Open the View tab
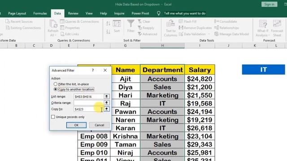Screen dimensions: 287x161 pos(89,13)
